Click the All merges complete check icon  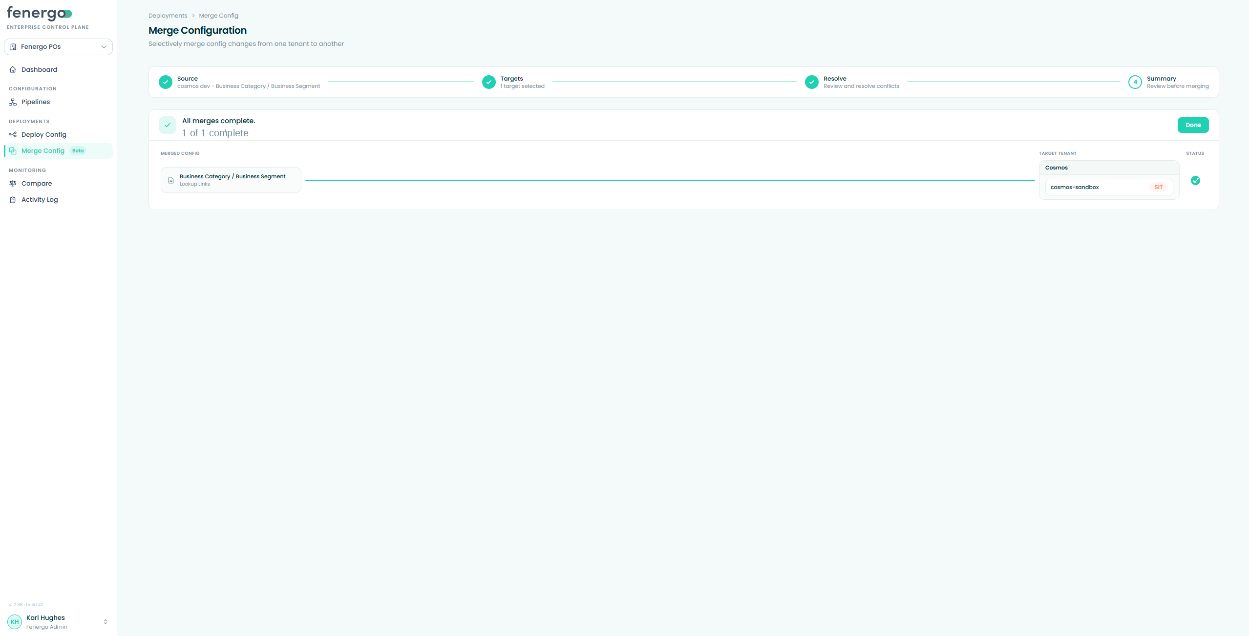(x=168, y=125)
